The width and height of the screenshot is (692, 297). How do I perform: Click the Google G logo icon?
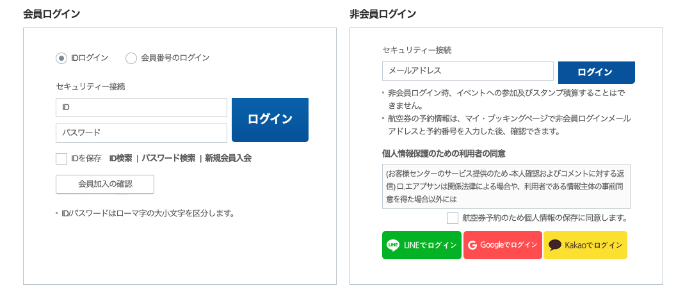pyautogui.click(x=472, y=245)
